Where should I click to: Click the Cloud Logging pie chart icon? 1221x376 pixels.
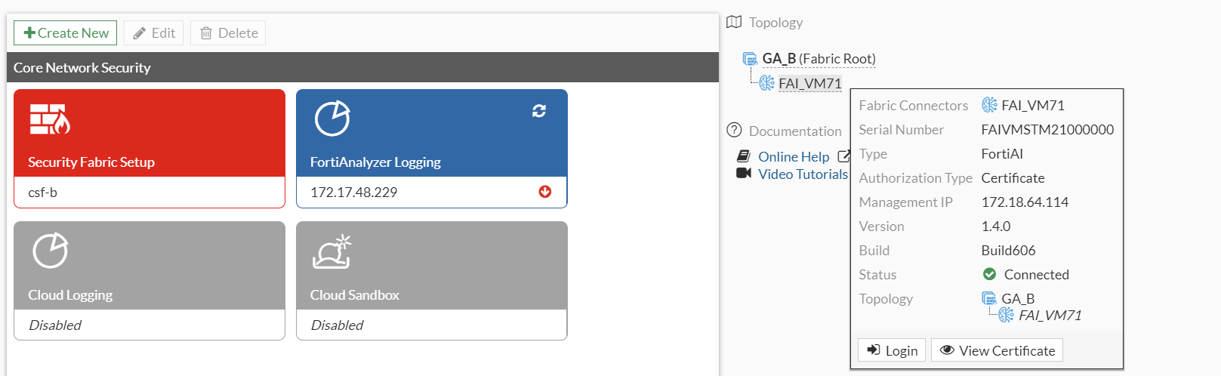point(51,251)
